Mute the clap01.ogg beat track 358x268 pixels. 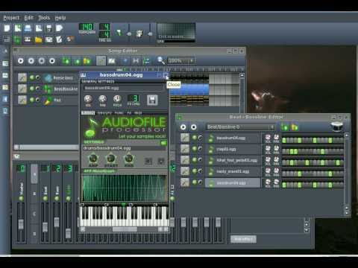(195, 149)
